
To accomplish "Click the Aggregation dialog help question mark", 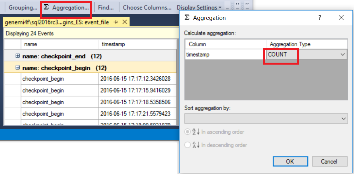I will pyautogui.click(x=319, y=18).
